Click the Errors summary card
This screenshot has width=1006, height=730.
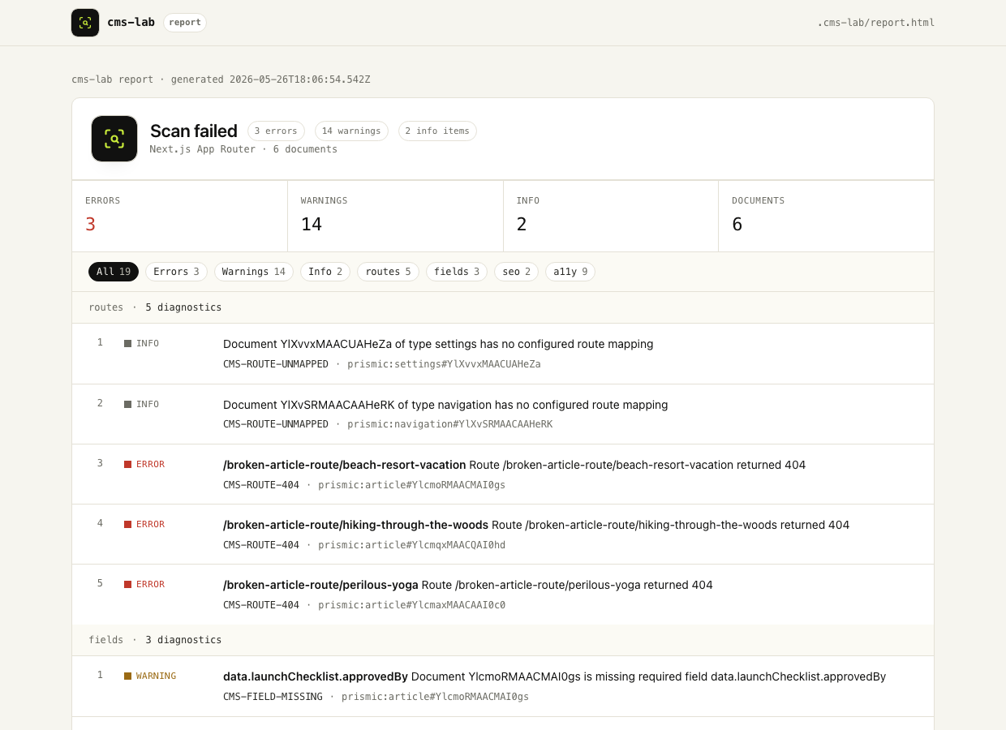(x=180, y=216)
